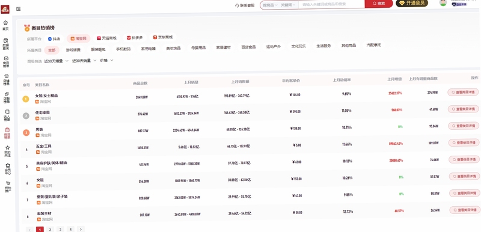Filter by 母婴用品 category
This screenshot has width=481, height=232.
pos(198,48)
